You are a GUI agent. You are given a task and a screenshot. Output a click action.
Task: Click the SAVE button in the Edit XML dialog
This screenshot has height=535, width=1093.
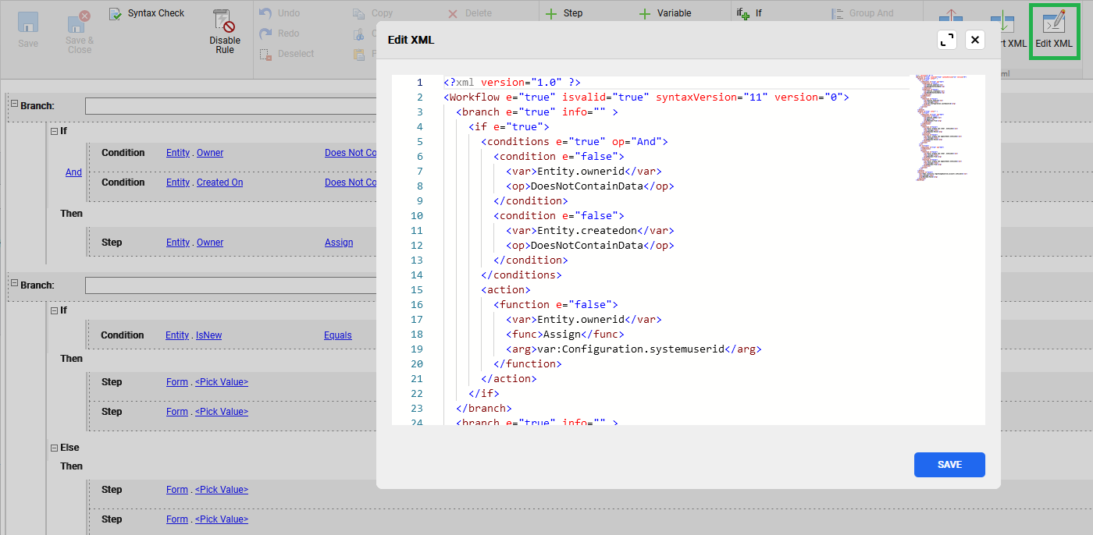pyautogui.click(x=949, y=465)
